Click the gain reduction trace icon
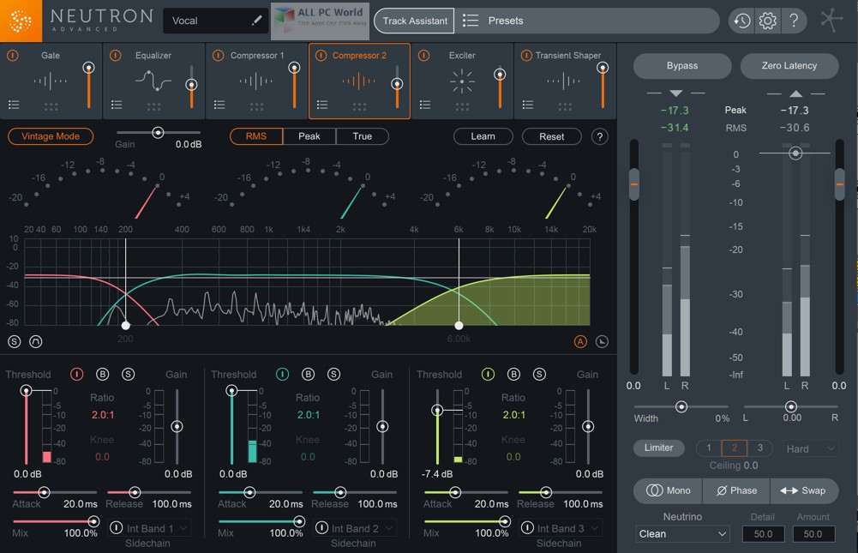The image size is (858, 553). pos(602,341)
